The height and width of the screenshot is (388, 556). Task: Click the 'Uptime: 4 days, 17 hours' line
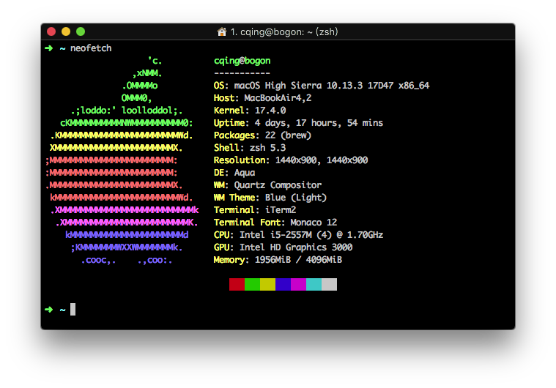pos(298,123)
